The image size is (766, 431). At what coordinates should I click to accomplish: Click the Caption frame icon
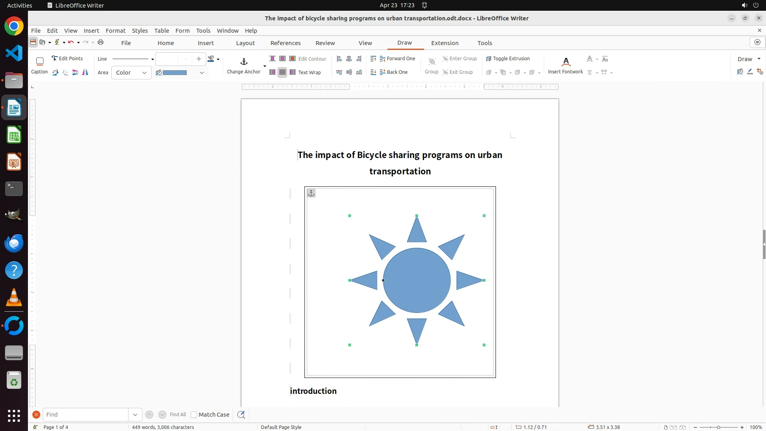[39, 61]
